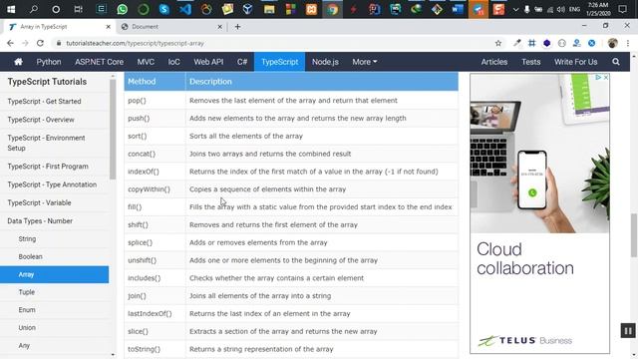Image resolution: width=638 pixels, height=359 pixels.
Task: Open the eyedropper color picker extension
Action: pos(516,43)
